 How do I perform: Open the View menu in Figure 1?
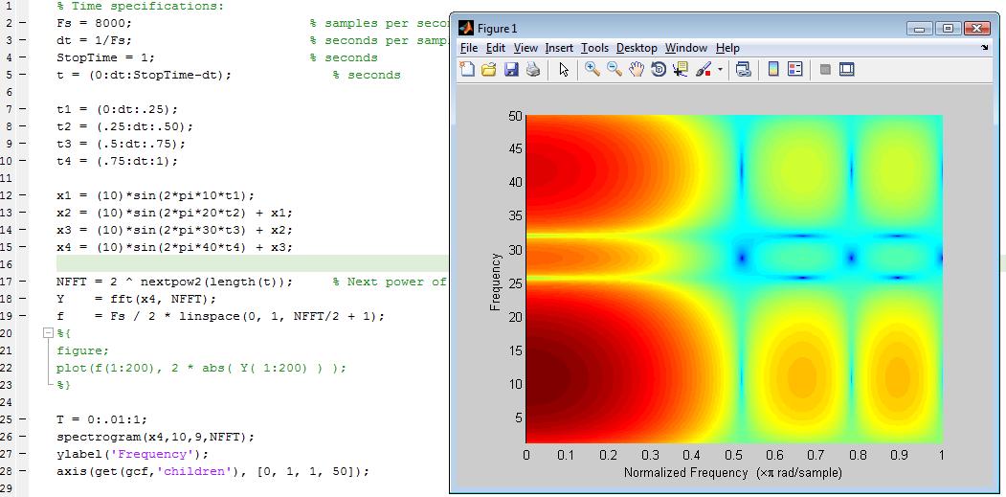(x=525, y=48)
